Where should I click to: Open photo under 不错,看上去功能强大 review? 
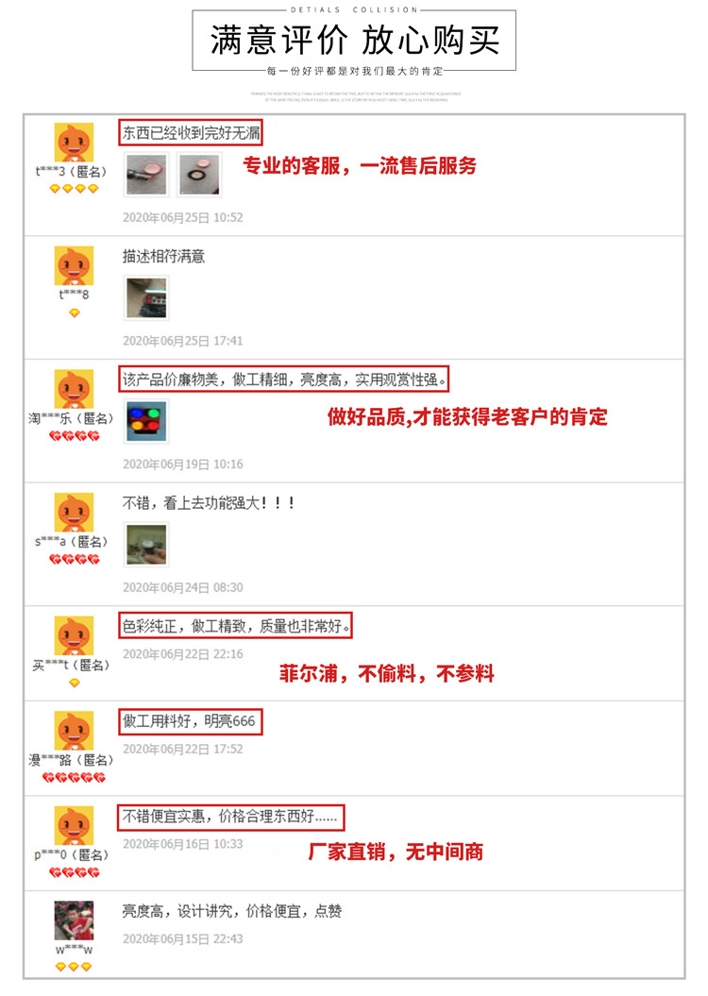point(146,545)
